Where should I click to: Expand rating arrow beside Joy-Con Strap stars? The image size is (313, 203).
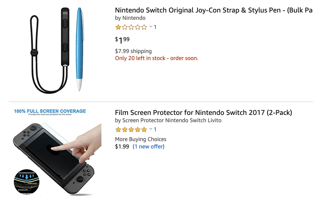151,27
